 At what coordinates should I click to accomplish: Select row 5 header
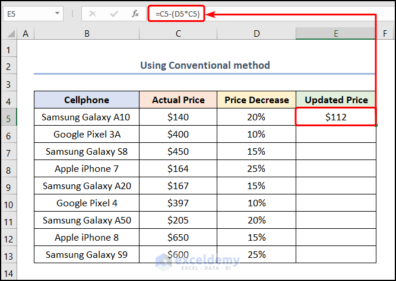pyautogui.click(x=9, y=117)
